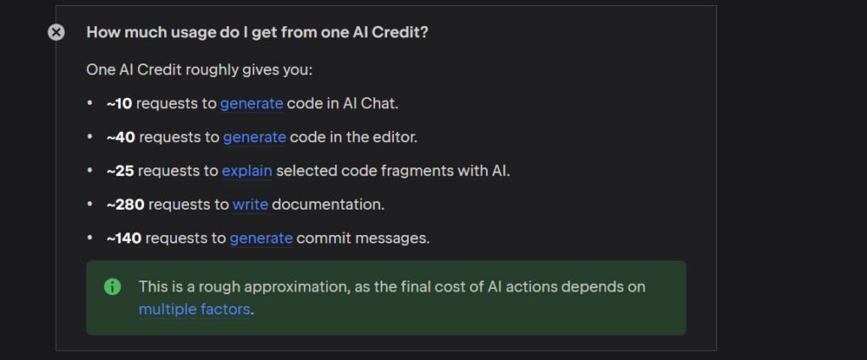Click the 'commit messages' text
The height and width of the screenshot is (360, 867).
[363, 238]
